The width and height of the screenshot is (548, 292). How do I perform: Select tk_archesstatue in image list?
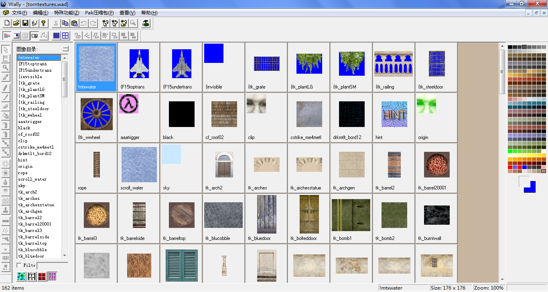click(x=39, y=205)
